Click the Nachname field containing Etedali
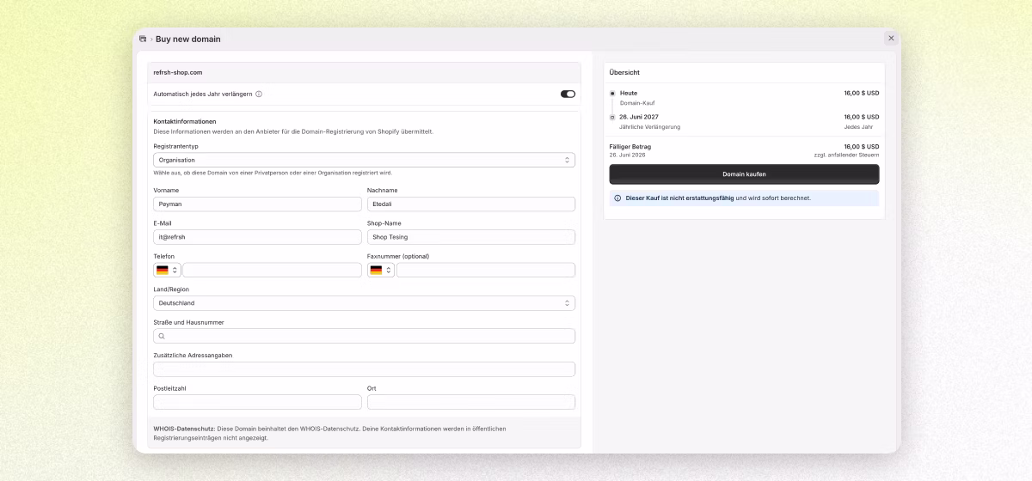This screenshot has height=481, width=1032. [471, 204]
